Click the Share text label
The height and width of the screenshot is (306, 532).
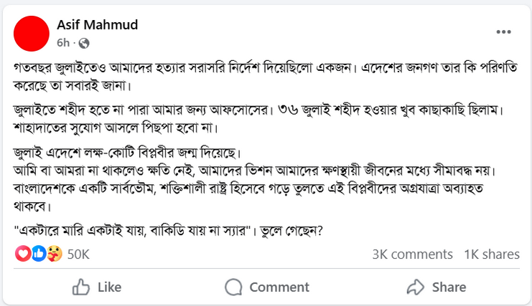449,287
